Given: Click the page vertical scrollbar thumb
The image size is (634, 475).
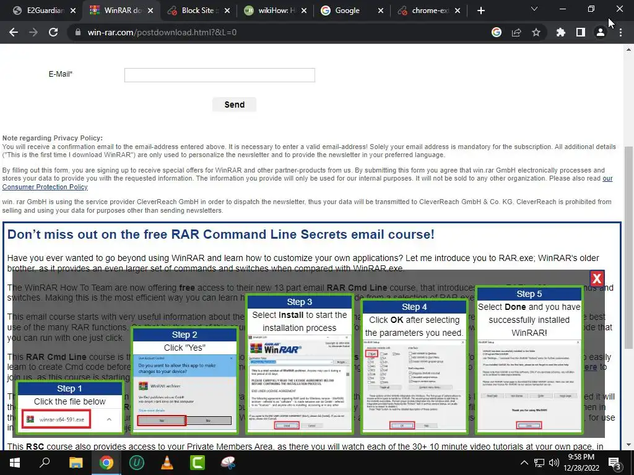Looking at the screenshot, I should pos(629,247).
